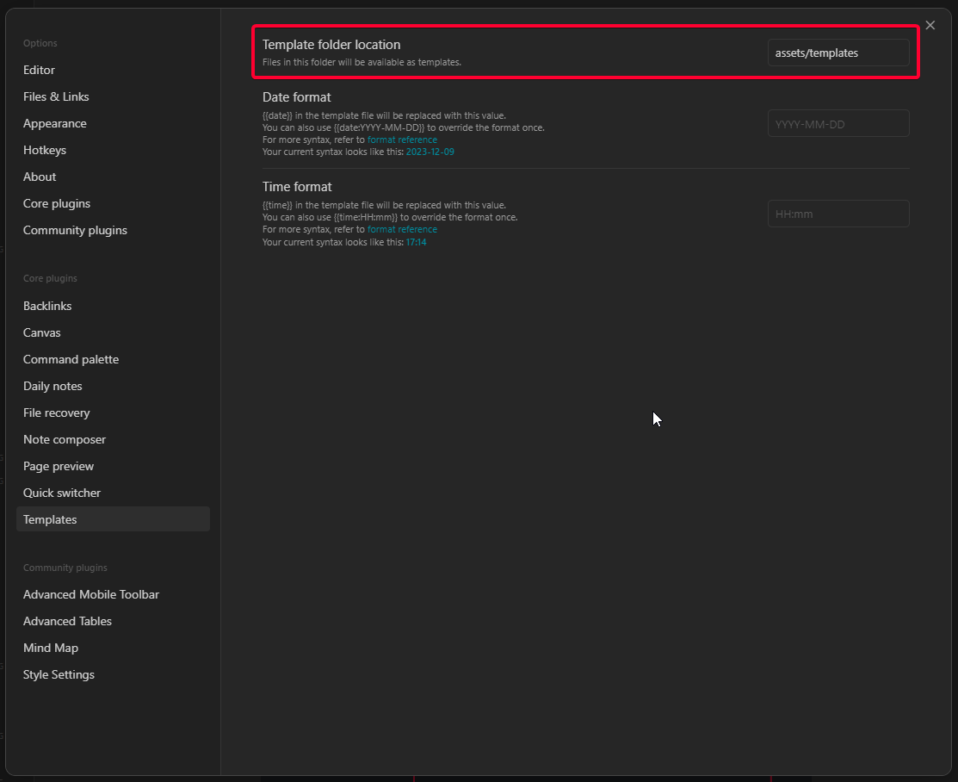Click the Template folder location field

coord(837,53)
